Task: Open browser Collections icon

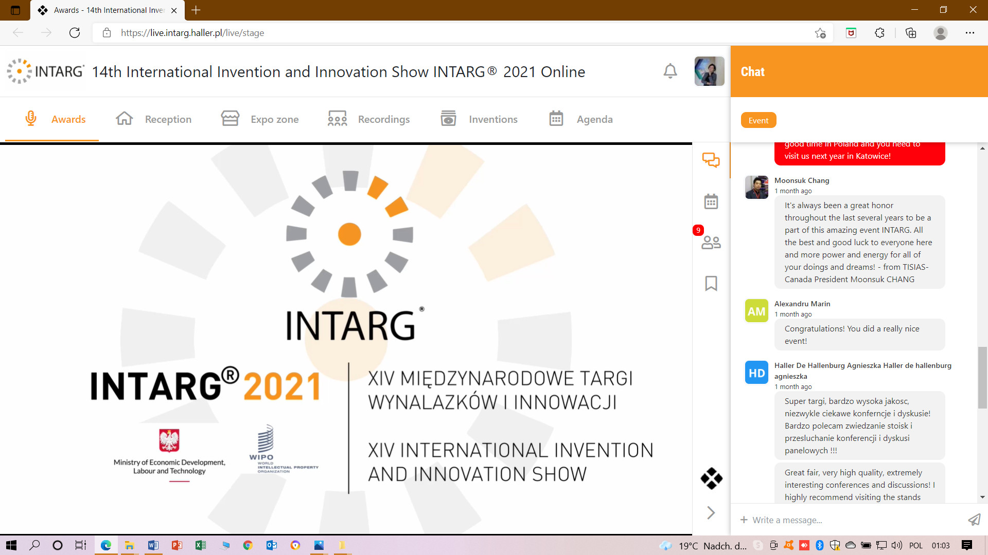Action: pos(911,33)
